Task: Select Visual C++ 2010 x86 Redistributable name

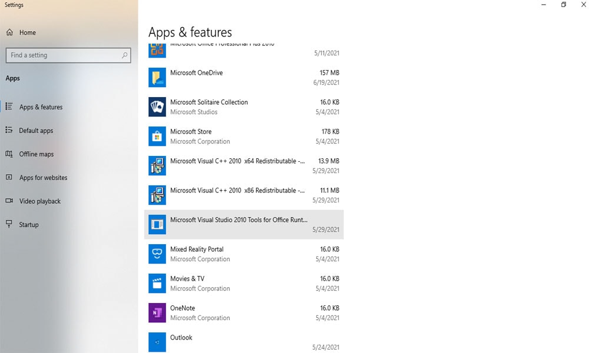Action: pos(237,191)
